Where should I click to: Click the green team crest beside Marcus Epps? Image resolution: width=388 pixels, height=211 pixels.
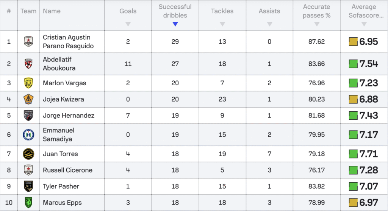[28, 202]
